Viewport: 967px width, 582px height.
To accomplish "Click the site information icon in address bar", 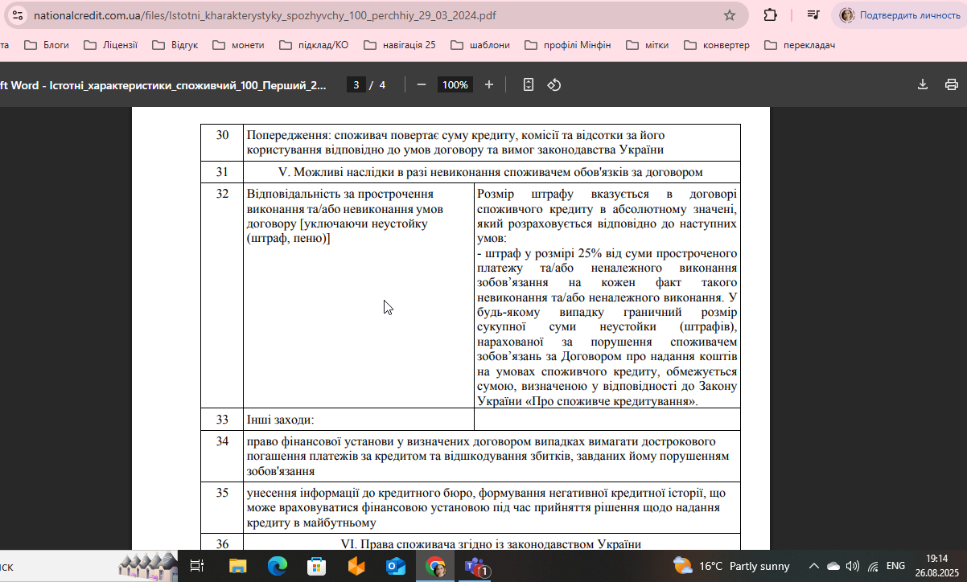I will tap(18, 15).
